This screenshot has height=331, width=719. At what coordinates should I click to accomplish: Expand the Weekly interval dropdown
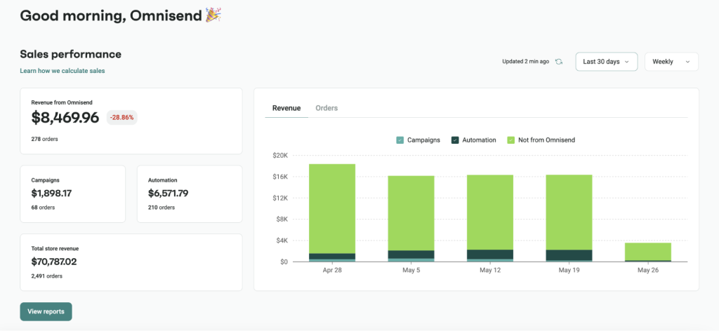click(x=671, y=62)
